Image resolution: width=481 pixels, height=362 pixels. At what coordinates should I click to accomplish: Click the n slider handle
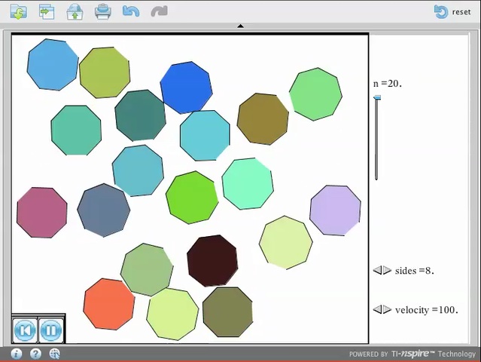[x=377, y=98]
